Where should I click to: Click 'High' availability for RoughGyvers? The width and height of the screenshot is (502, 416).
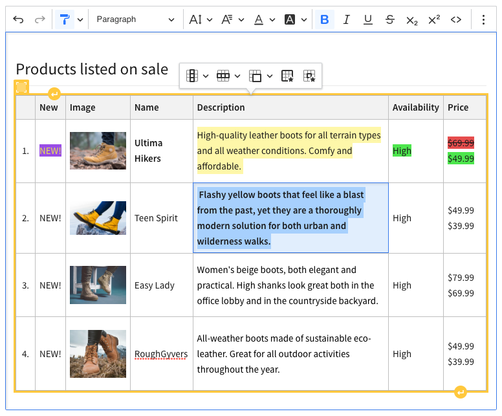402,354
